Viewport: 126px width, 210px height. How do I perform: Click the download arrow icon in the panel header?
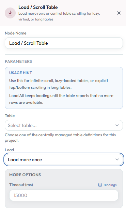10,13
